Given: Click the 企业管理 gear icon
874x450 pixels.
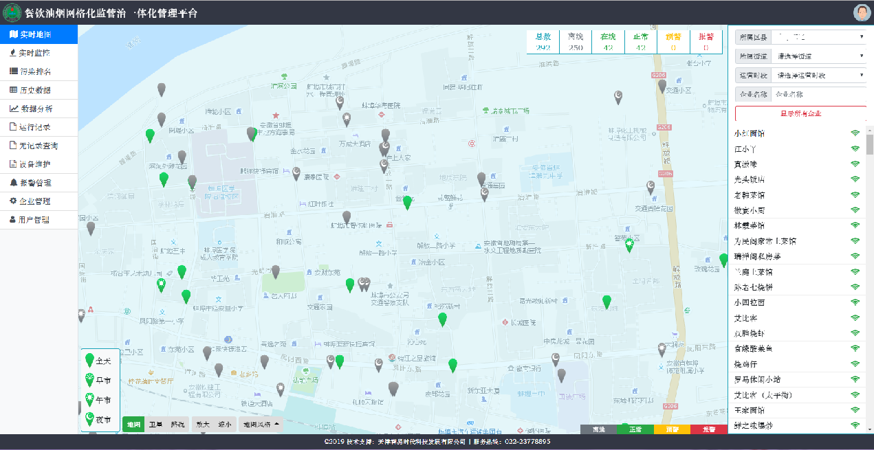Looking at the screenshot, I should (x=13, y=201).
